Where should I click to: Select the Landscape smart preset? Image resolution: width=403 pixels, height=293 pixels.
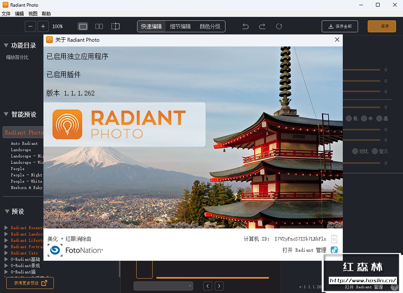pos(21,150)
